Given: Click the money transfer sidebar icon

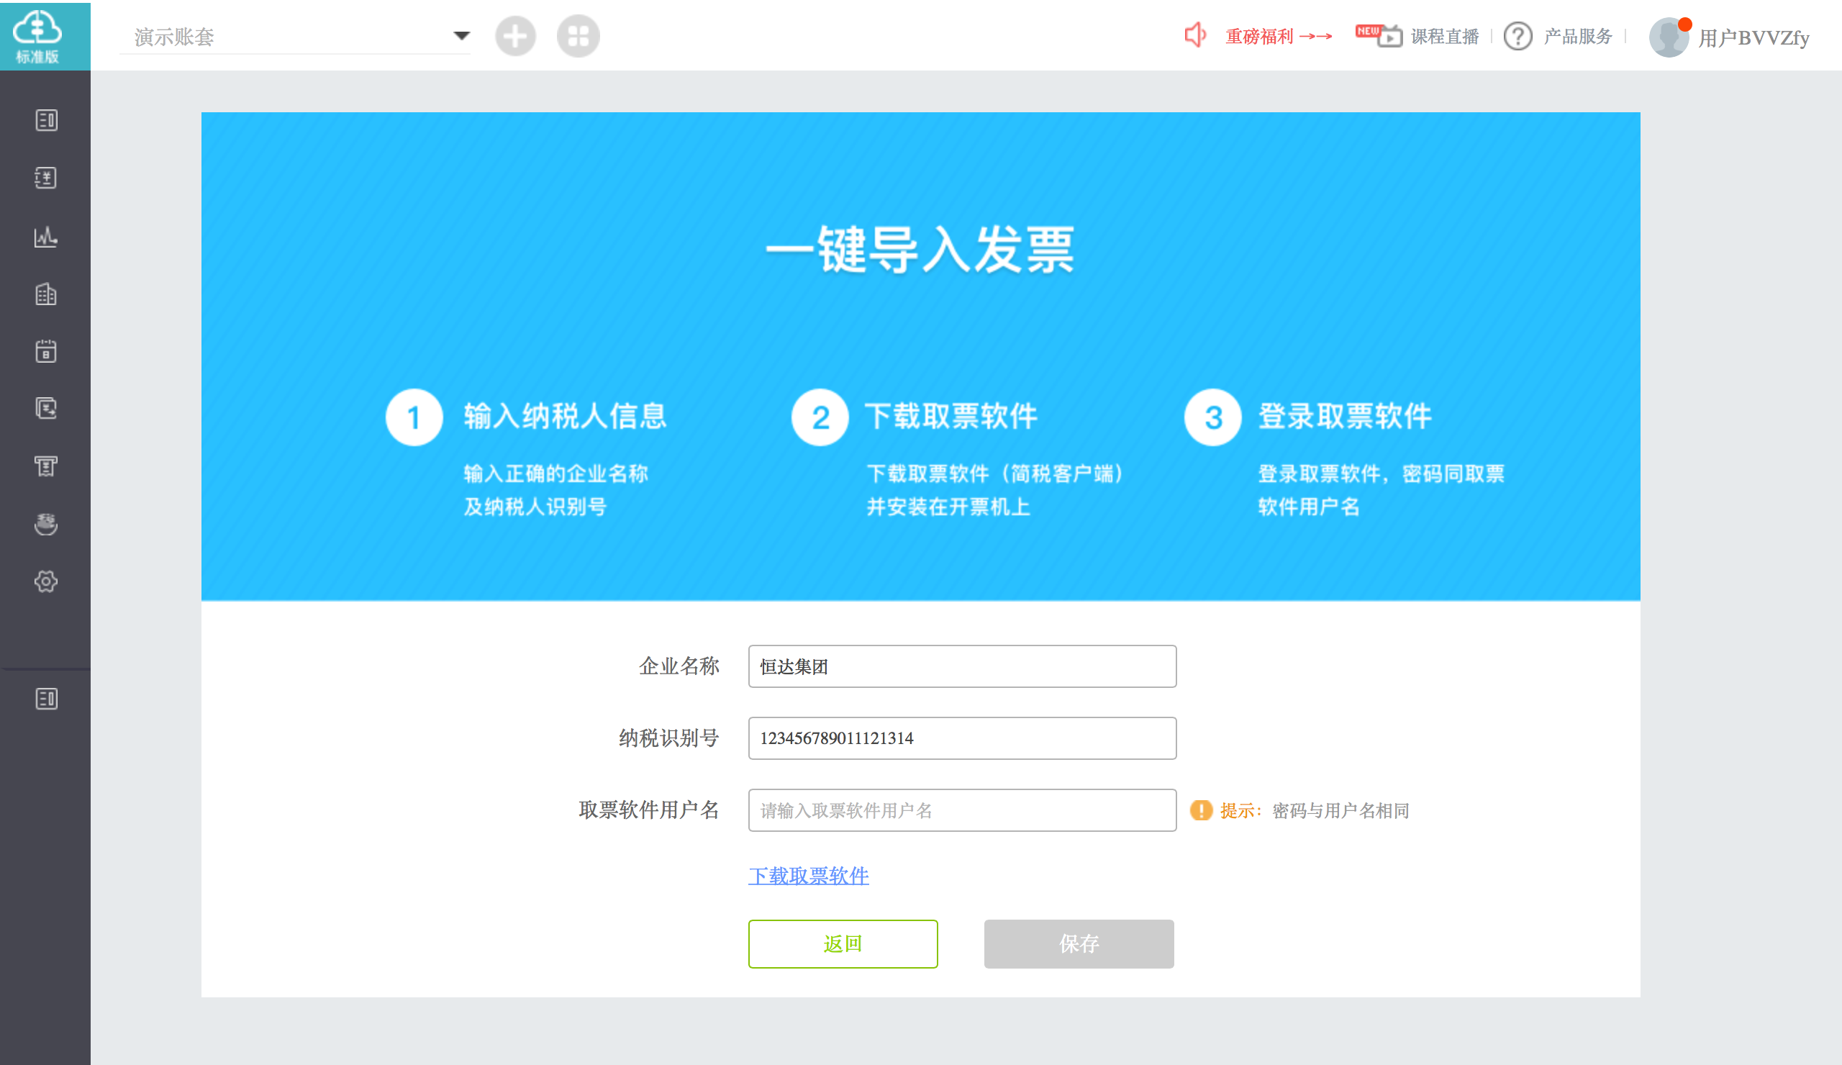Looking at the screenshot, I should coord(45,408).
